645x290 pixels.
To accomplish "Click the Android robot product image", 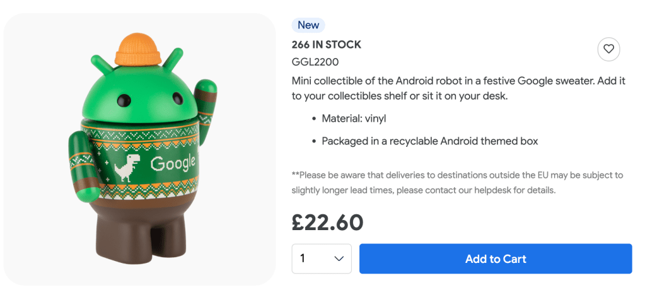I will click(x=139, y=149).
